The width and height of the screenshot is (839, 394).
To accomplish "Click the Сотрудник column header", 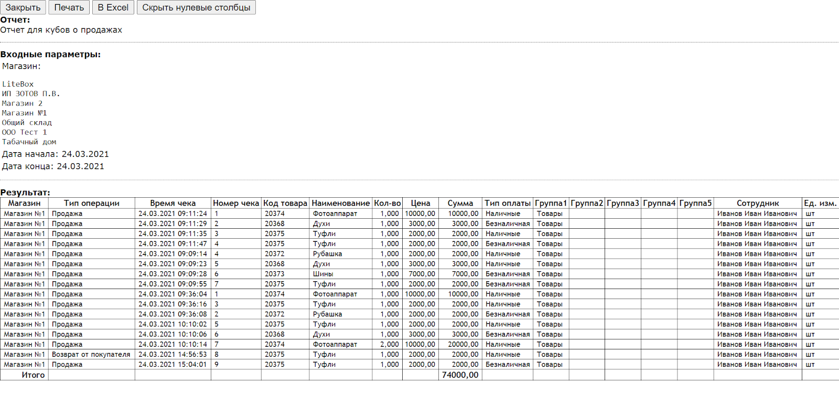I will click(757, 203).
